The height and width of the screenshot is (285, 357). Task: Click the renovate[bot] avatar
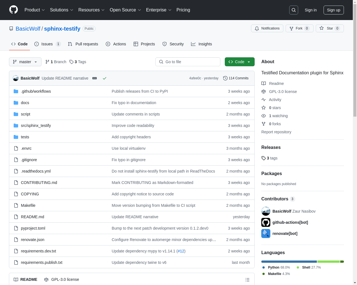(266, 234)
